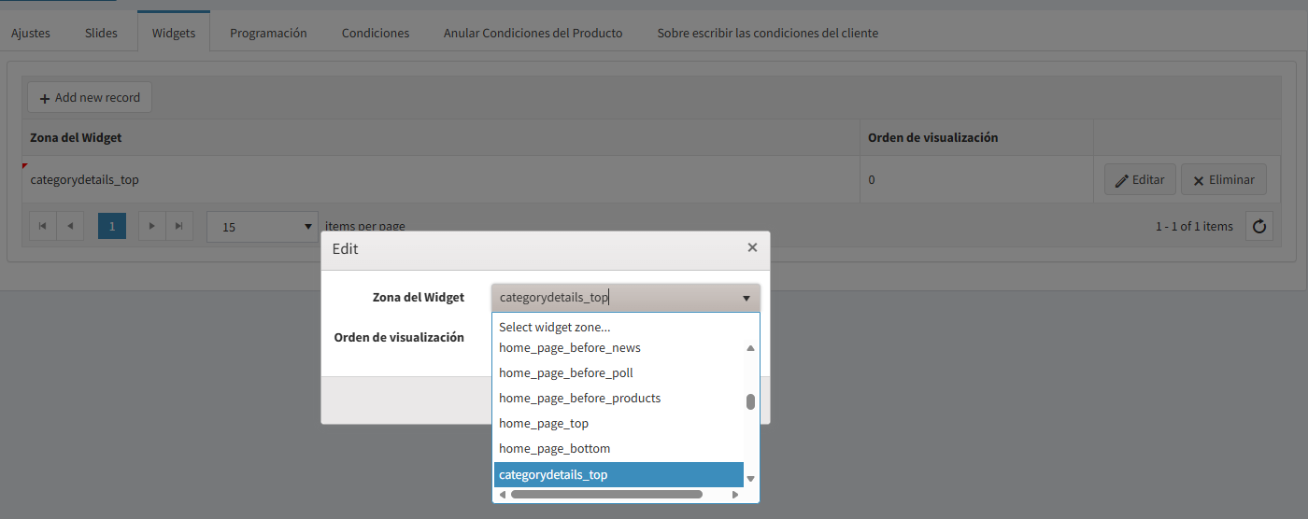Click the refresh grid icon

click(1258, 227)
